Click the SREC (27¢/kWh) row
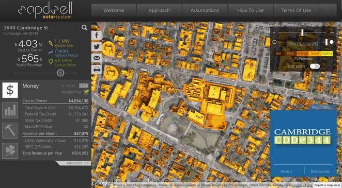The image size is (342, 188). pyautogui.click(x=56, y=147)
